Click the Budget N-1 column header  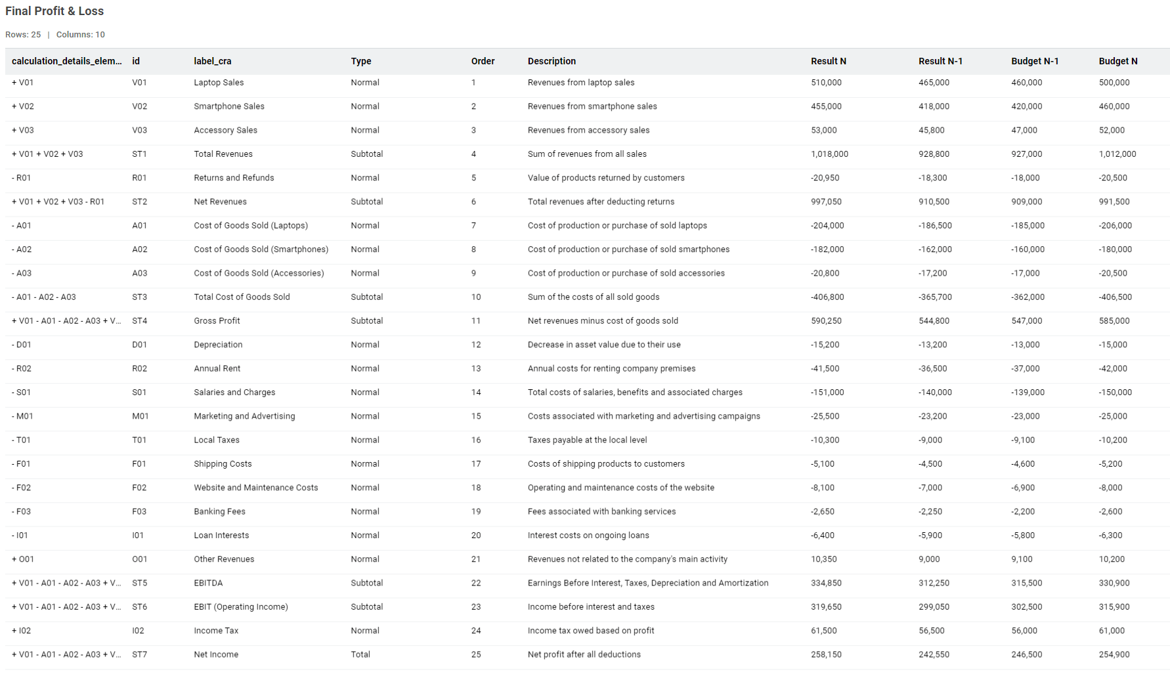pos(1035,61)
